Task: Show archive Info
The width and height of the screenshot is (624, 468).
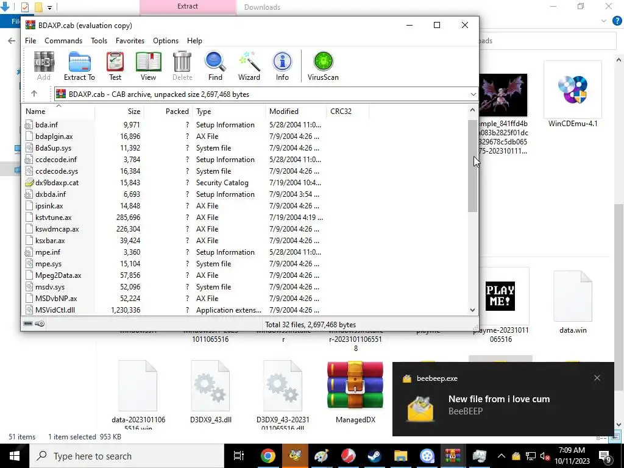Action: tap(282, 66)
